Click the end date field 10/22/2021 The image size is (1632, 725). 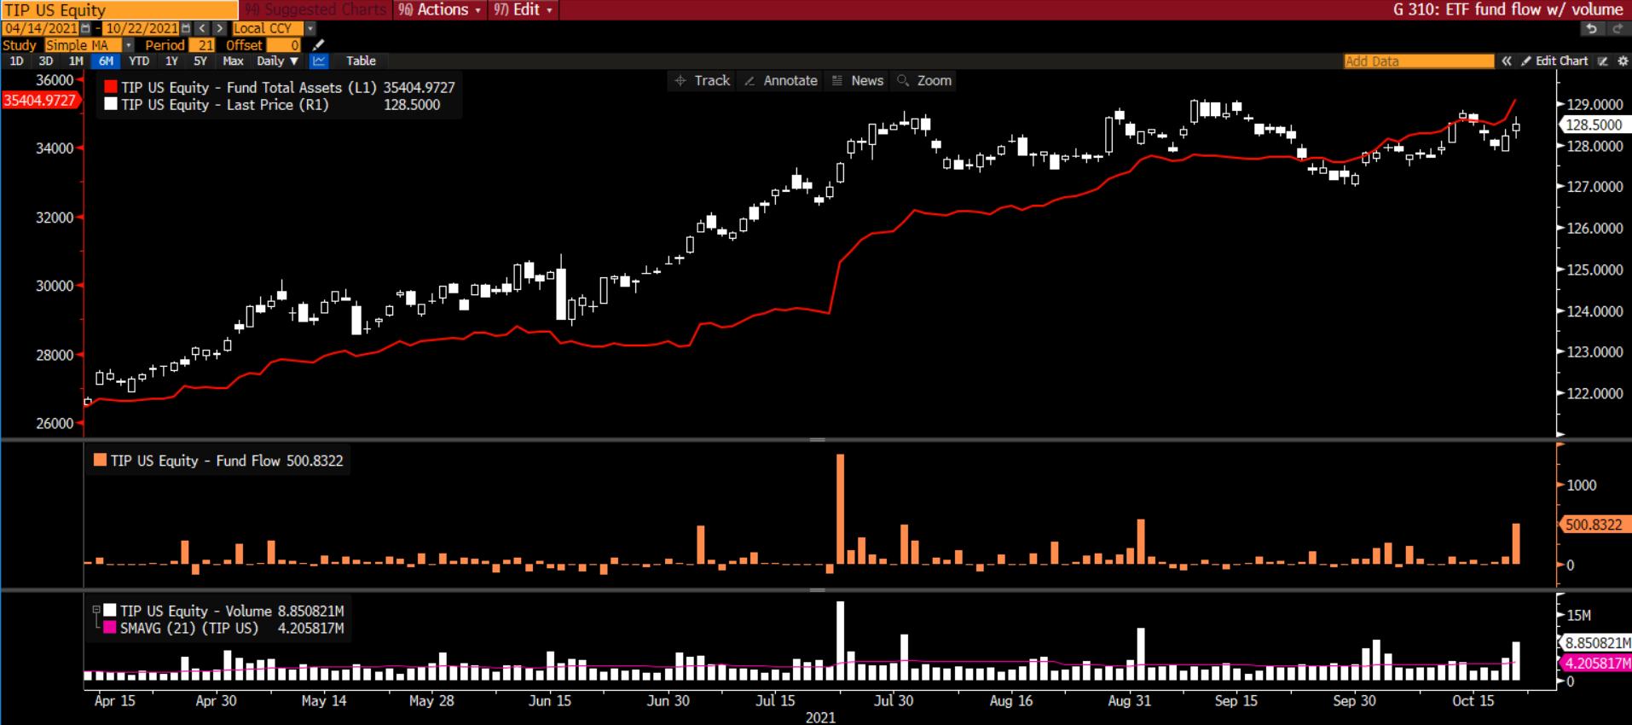(142, 28)
